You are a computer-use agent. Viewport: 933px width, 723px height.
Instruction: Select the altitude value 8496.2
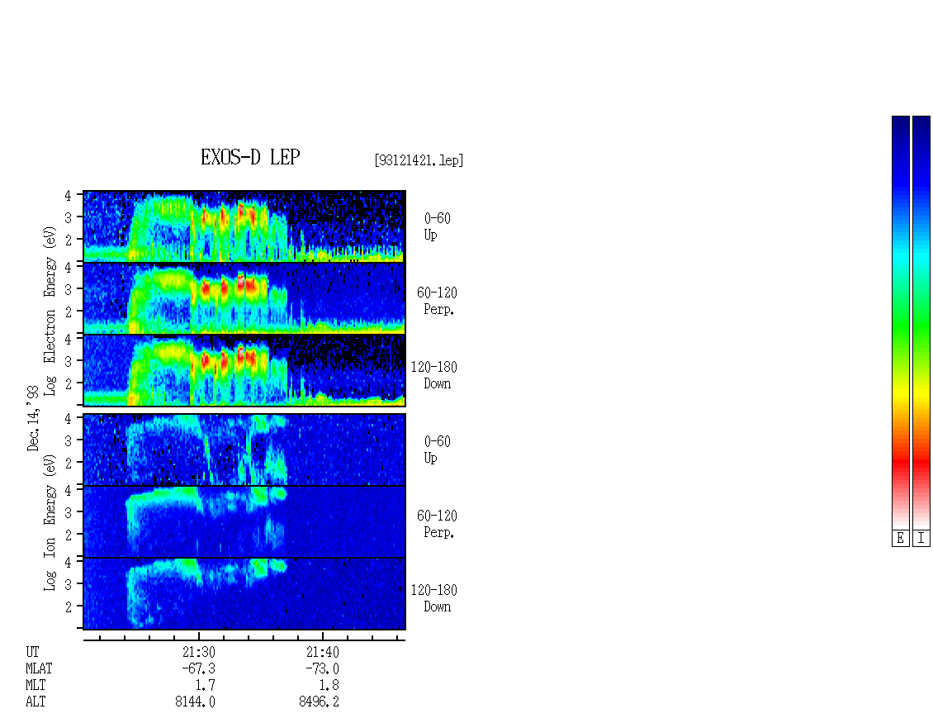(319, 702)
